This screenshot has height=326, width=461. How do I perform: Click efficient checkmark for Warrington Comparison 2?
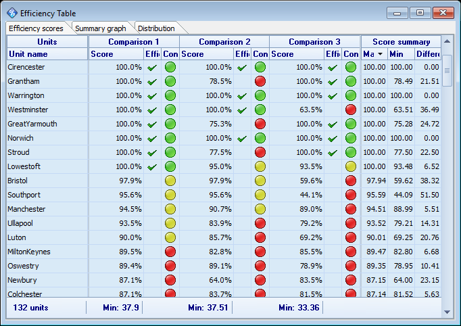click(x=242, y=96)
